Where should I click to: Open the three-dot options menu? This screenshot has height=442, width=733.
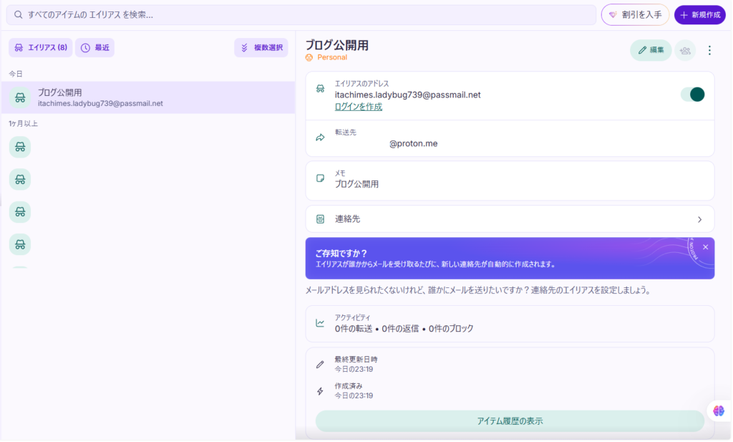(709, 50)
